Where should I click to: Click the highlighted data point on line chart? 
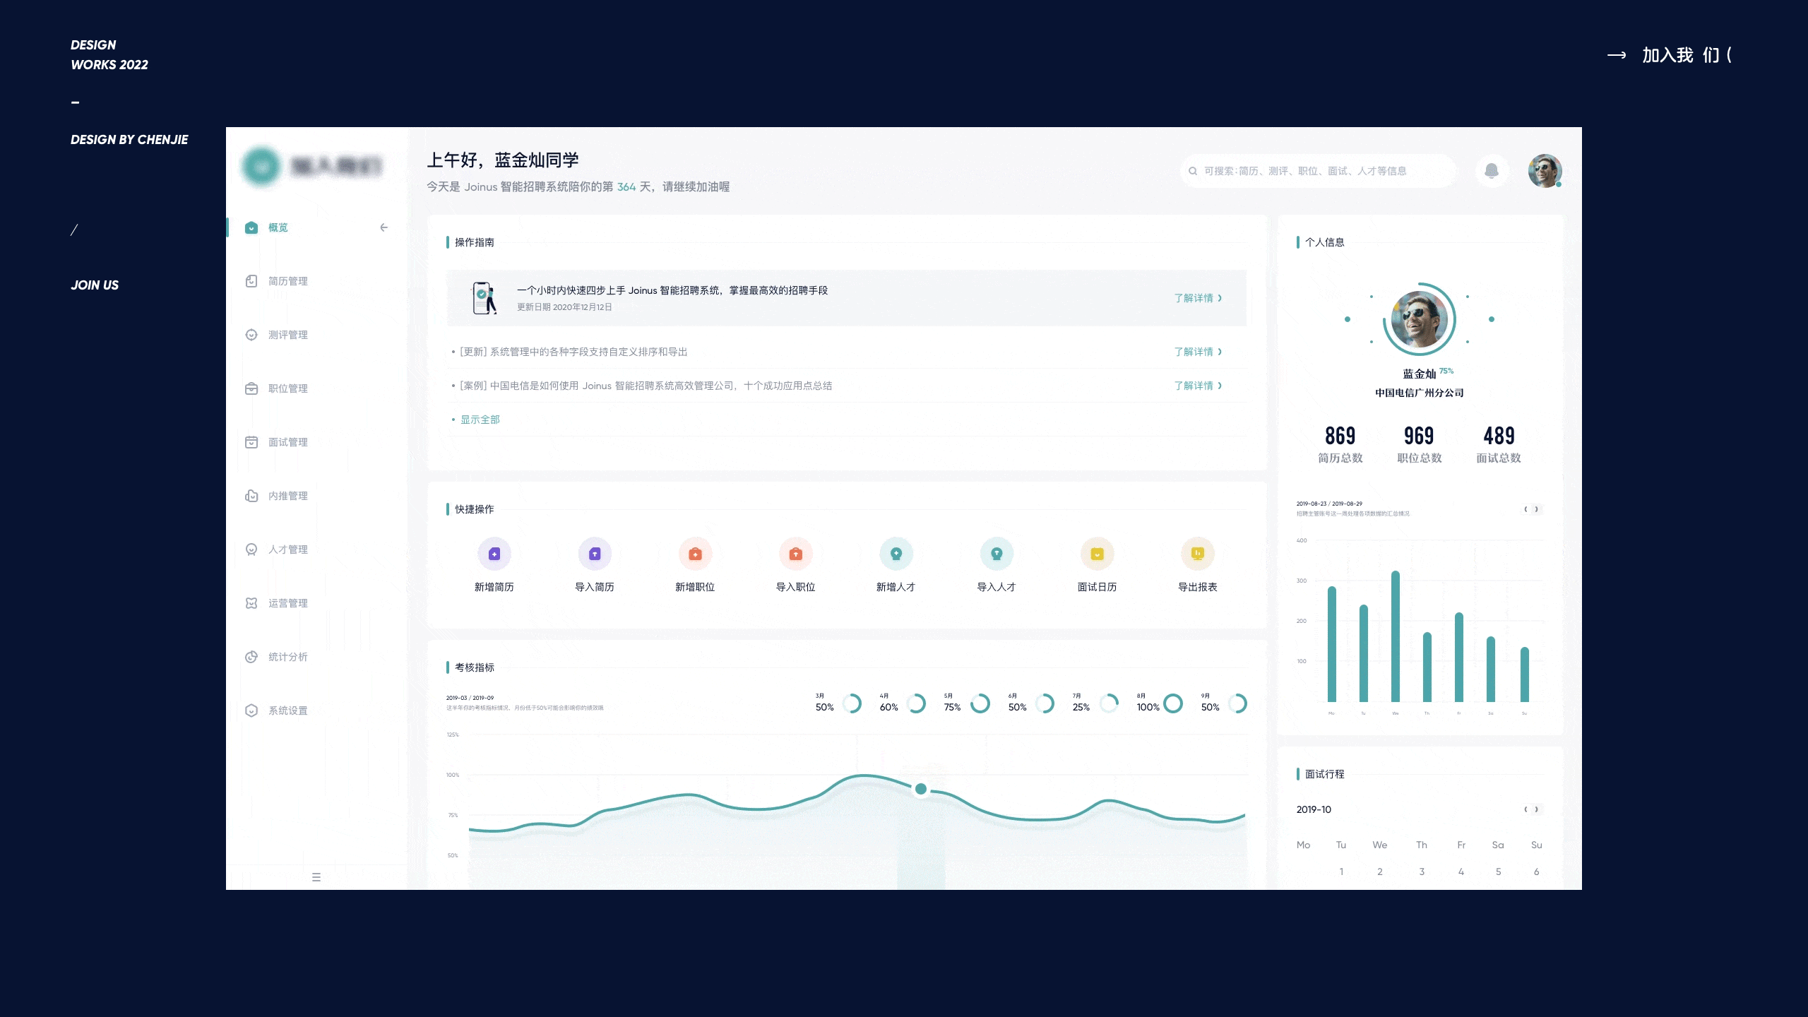[921, 789]
